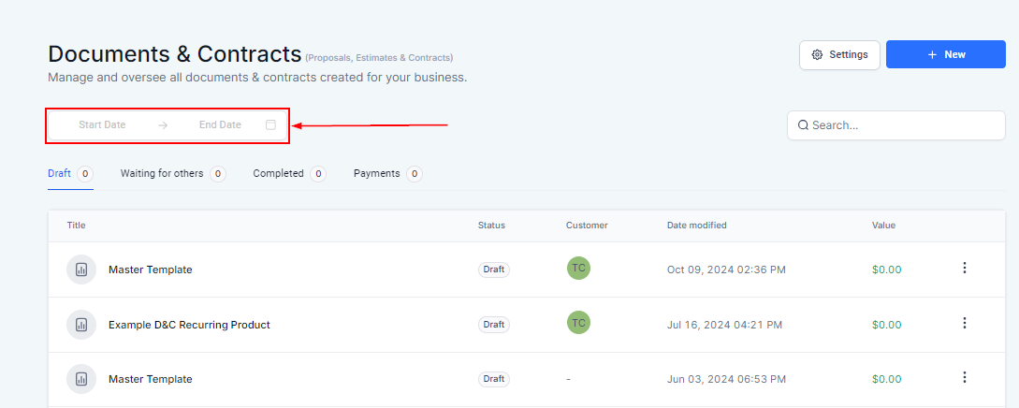Viewport: 1019px width, 408px height.
Task: Click document icon of Oct 09 Master Template
Action: (81, 269)
